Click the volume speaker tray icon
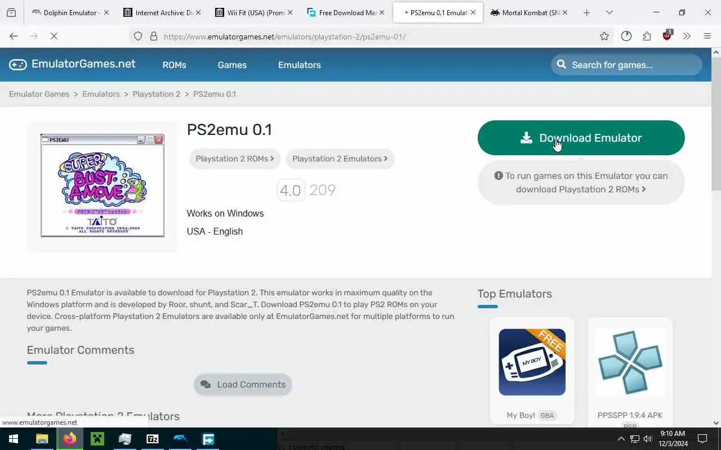The image size is (721, 450). coord(648,439)
